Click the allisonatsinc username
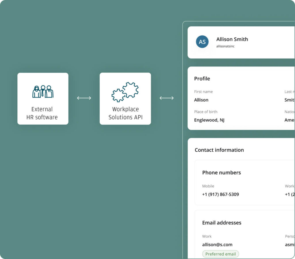 (x=225, y=46)
